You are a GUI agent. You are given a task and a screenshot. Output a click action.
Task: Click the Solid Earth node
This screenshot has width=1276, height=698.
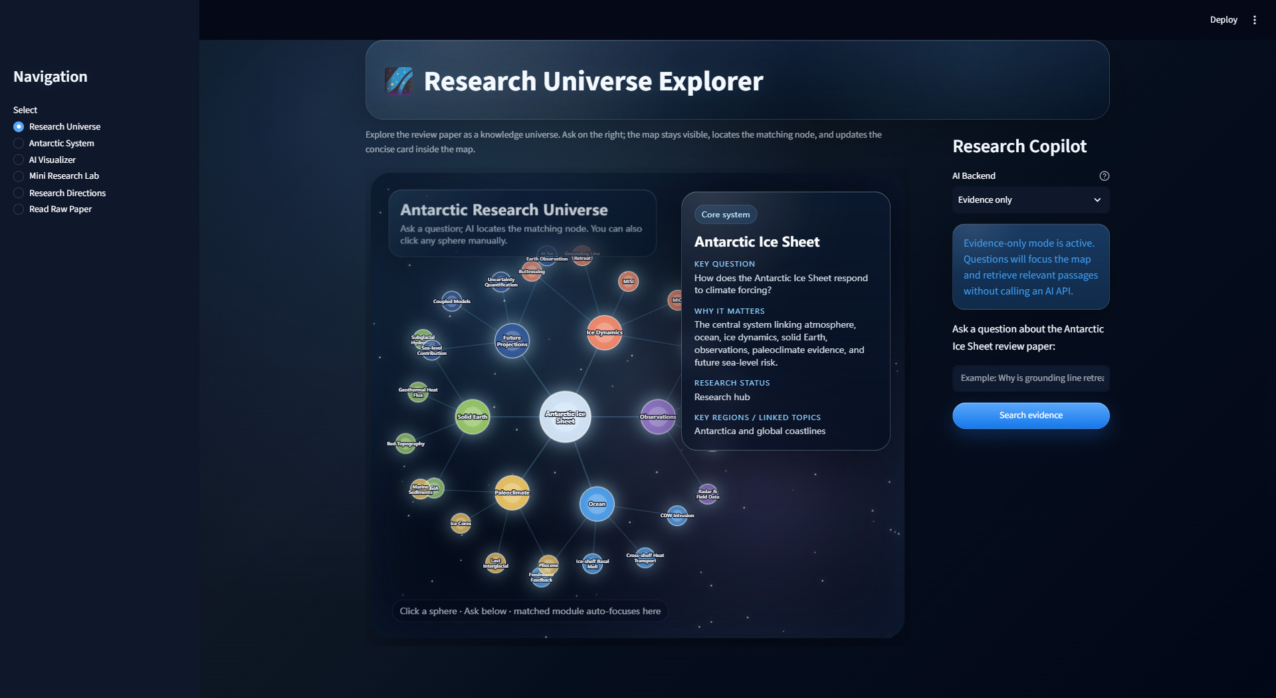coord(473,417)
